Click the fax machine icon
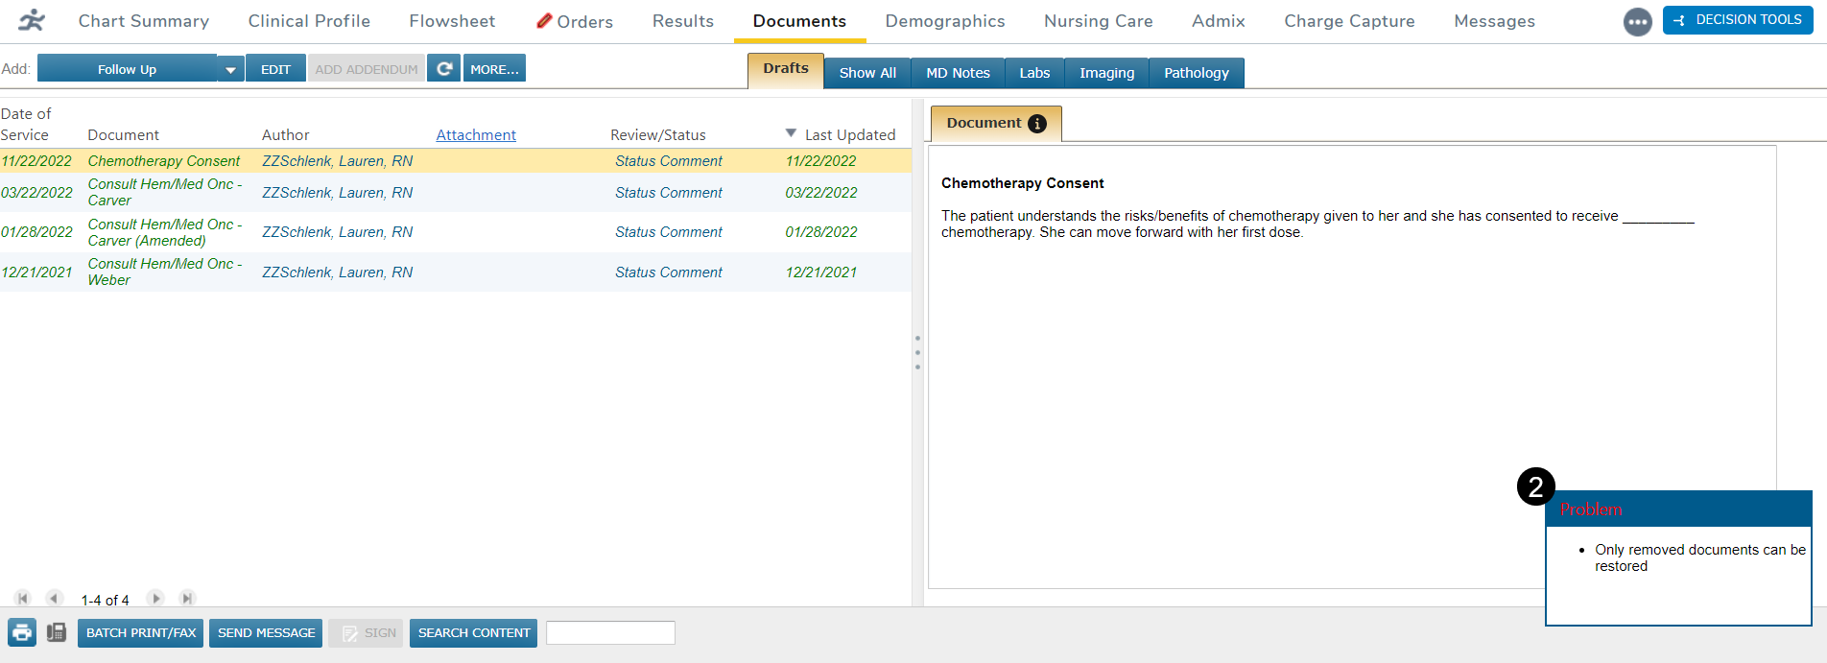The width and height of the screenshot is (1827, 663). [x=57, y=633]
